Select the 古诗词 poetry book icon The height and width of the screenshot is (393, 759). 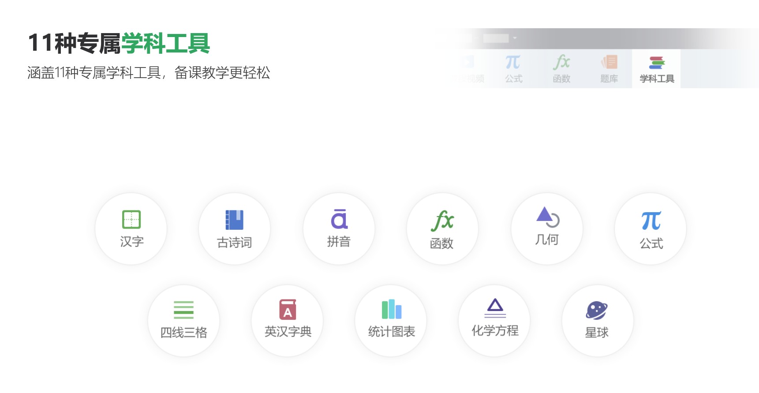click(x=235, y=228)
